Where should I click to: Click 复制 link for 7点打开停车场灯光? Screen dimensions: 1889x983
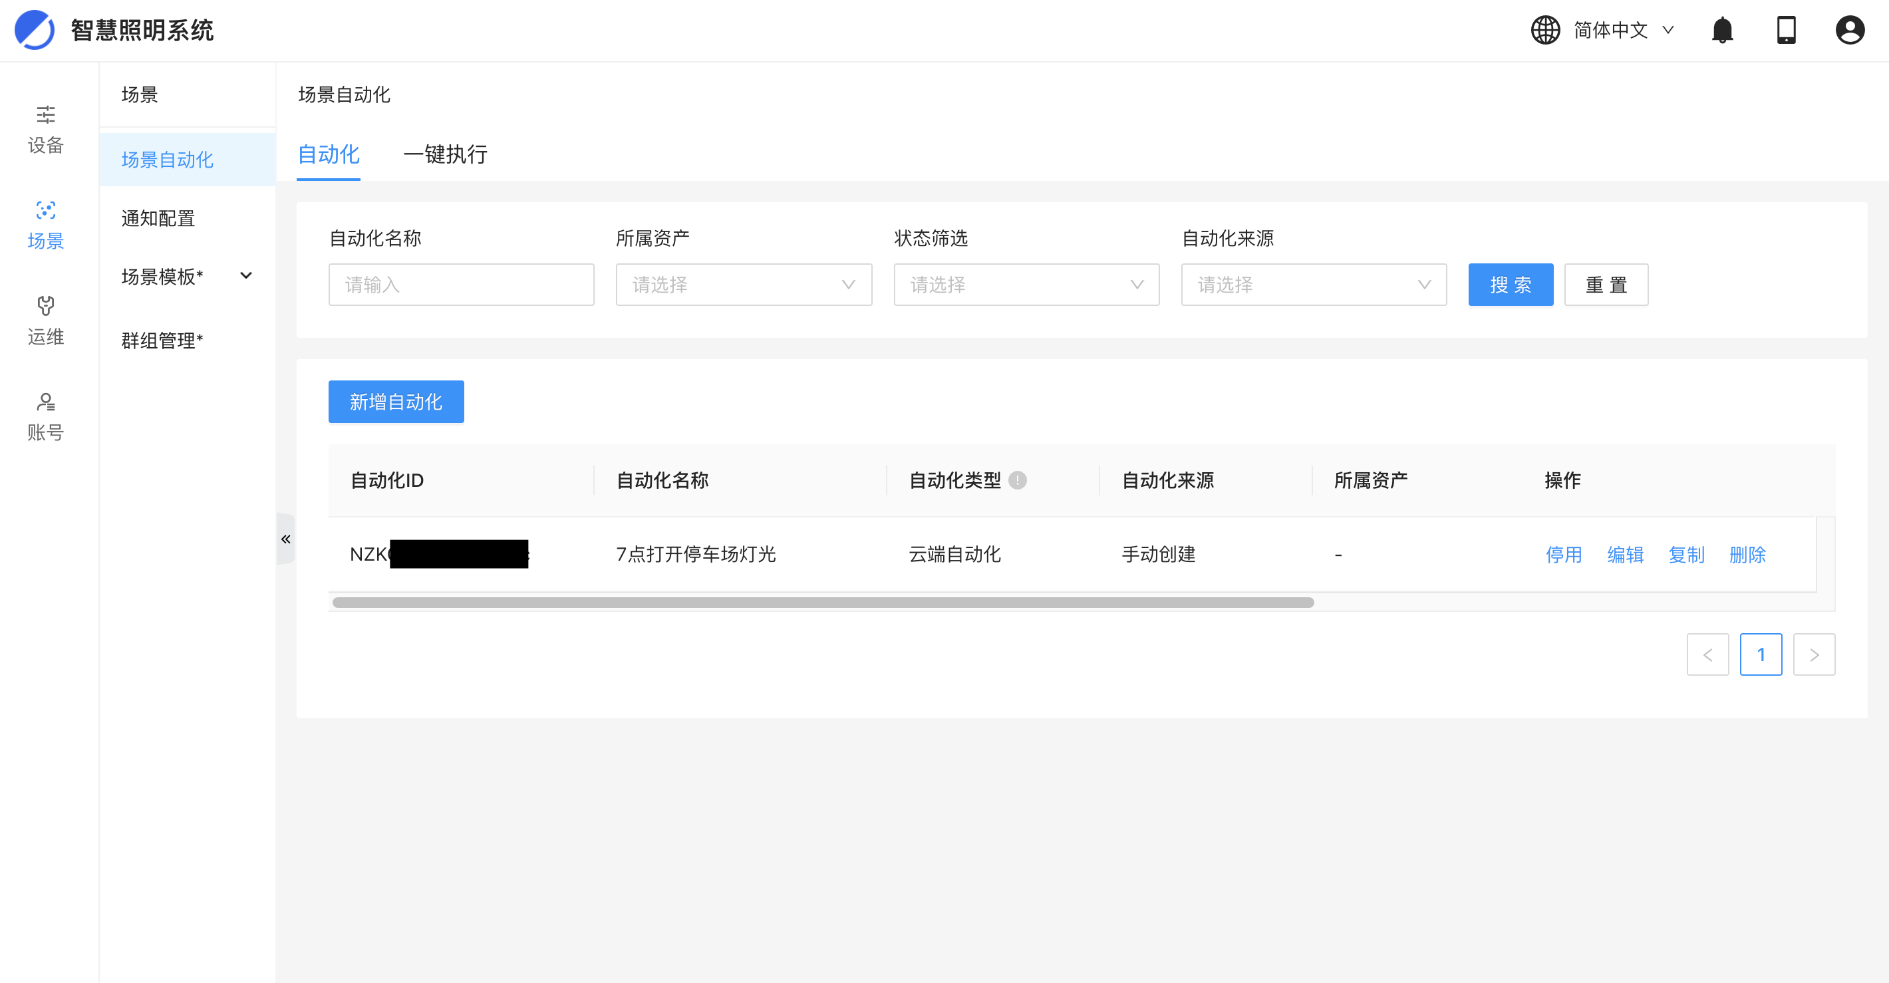coord(1687,555)
